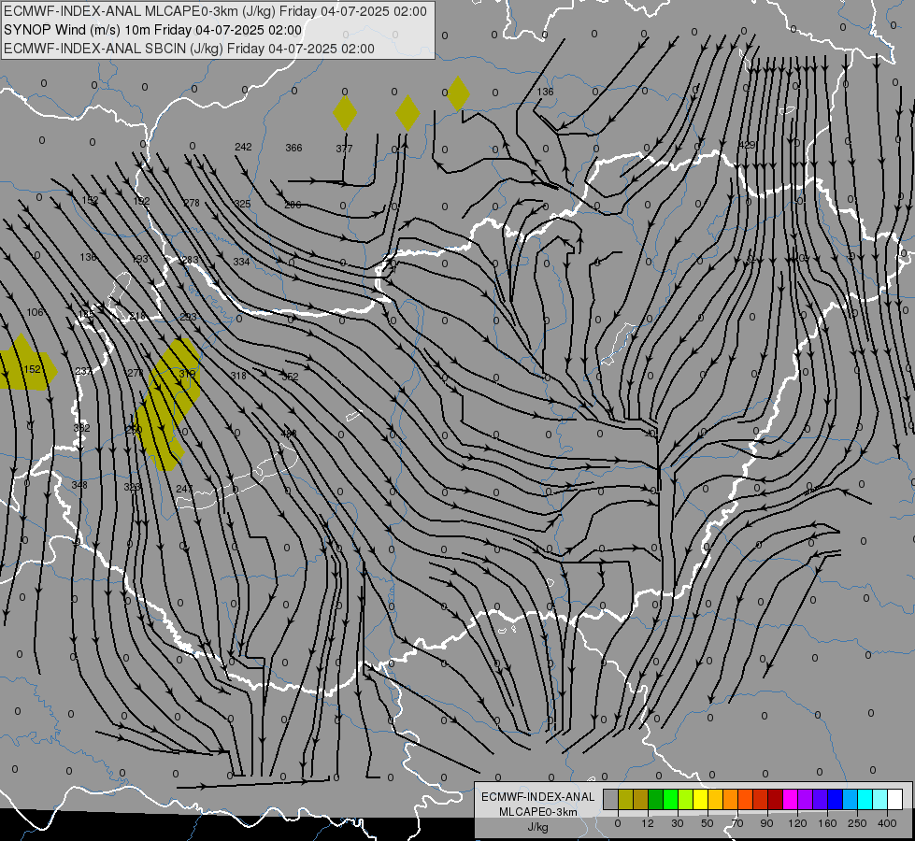
Task: Click the map value 237
Action: click(83, 371)
